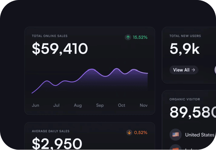Screen dimensions: 216x150
Task: Click the Total Online Sales heading
Action: pyautogui.click(x=49, y=36)
